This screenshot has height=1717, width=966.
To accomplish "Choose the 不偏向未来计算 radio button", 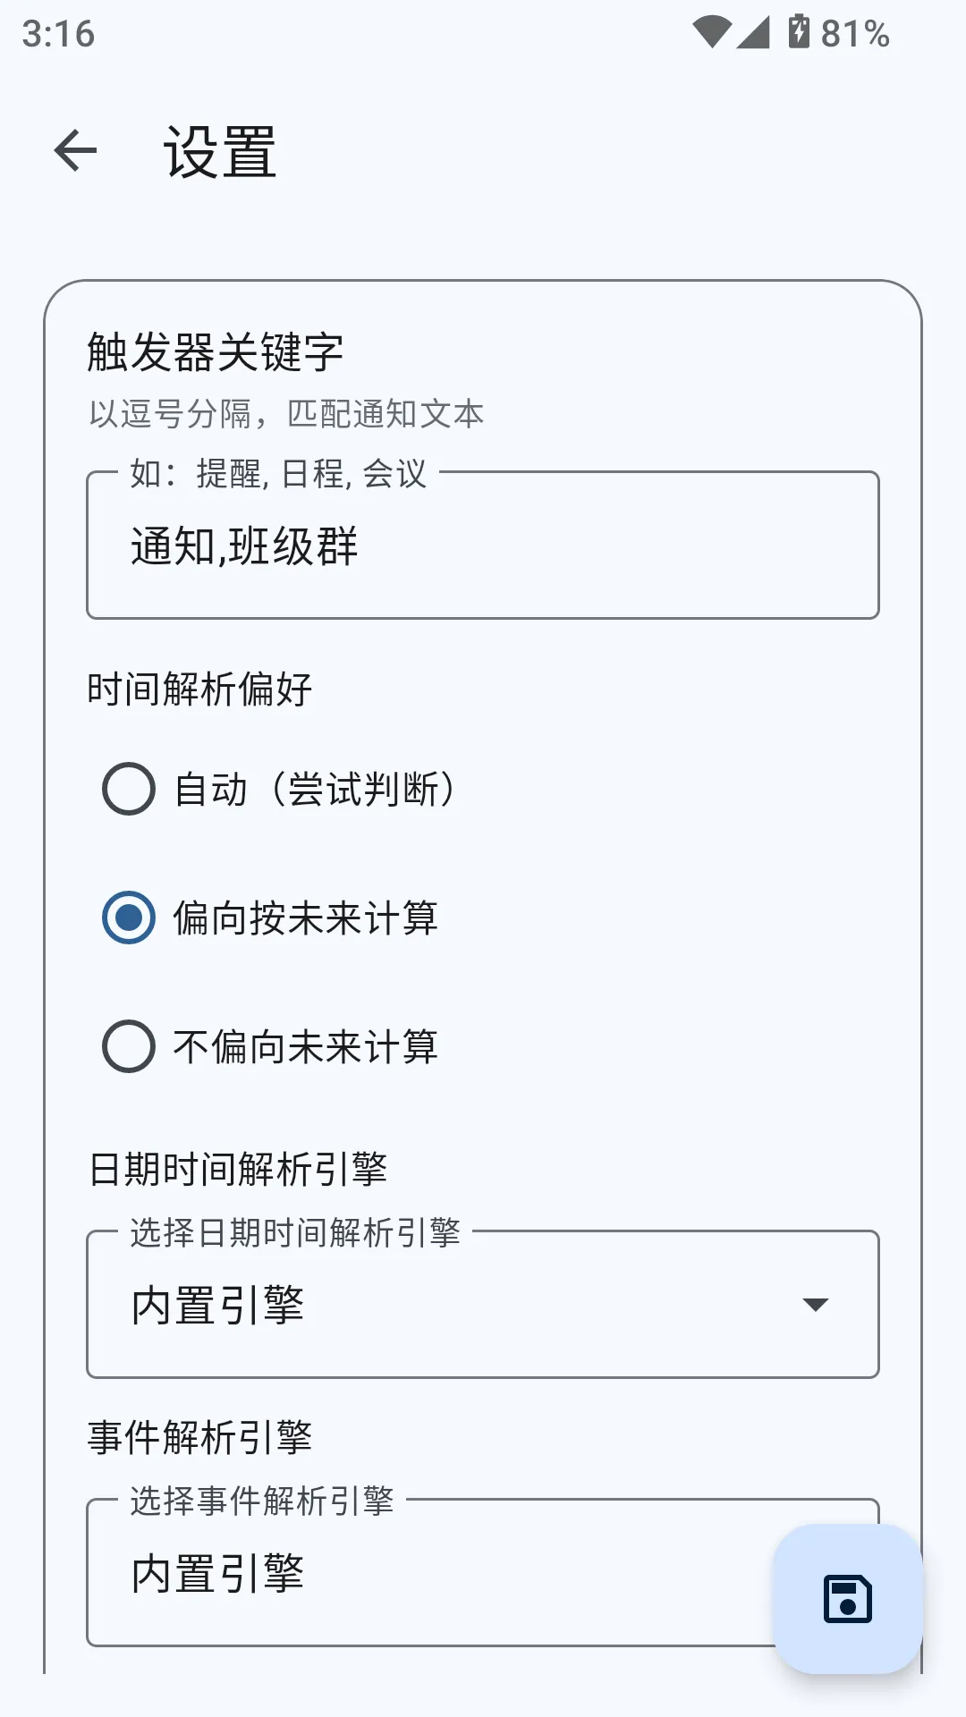I will pos(129,1046).
